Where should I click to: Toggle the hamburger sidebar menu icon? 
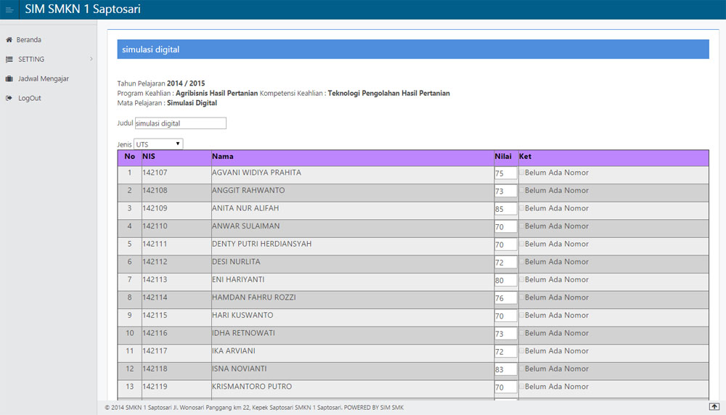click(x=9, y=9)
